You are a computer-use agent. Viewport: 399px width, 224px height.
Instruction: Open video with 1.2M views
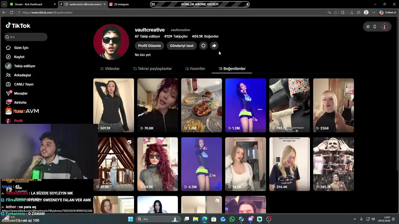coord(246,105)
